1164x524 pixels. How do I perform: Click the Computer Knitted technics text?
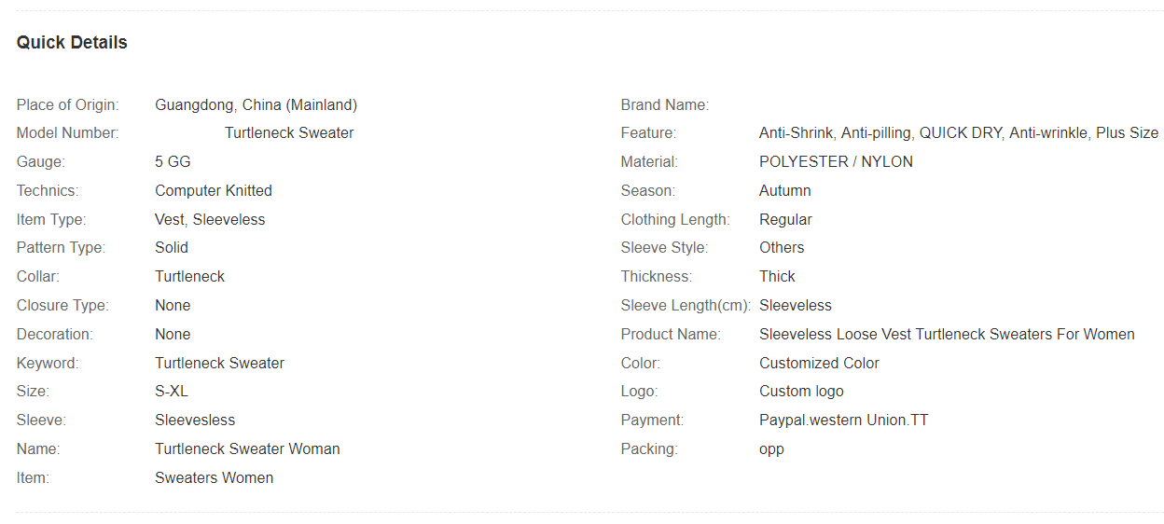tap(214, 191)
